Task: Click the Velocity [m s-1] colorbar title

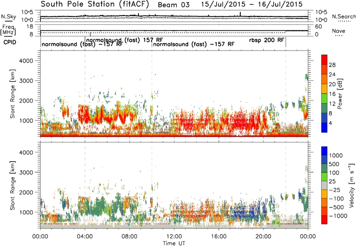Action: 352,185
